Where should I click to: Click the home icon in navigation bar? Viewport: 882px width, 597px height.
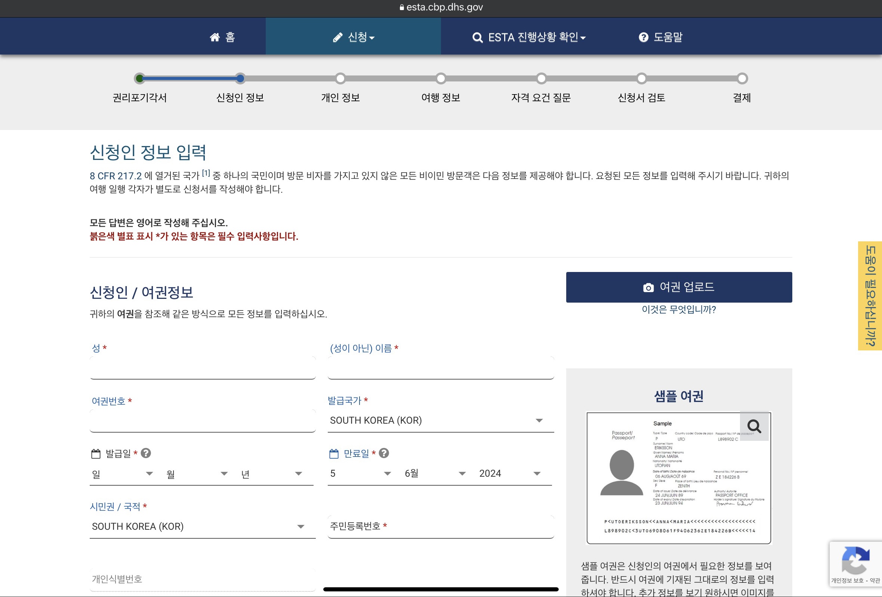(x=215, y=37)
